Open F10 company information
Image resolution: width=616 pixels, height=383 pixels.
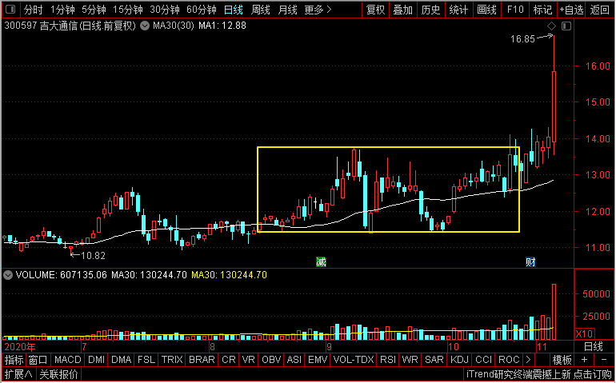[x=515, y=10]
